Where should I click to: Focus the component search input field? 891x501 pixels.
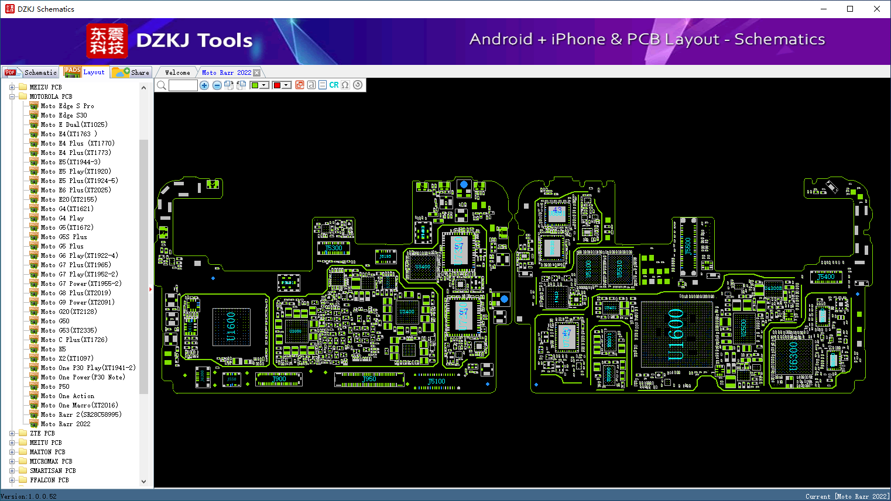(x=183, y=85)
